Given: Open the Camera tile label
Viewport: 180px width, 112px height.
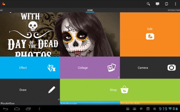Looking at the screenshot, I should click(x=143, y=68).
